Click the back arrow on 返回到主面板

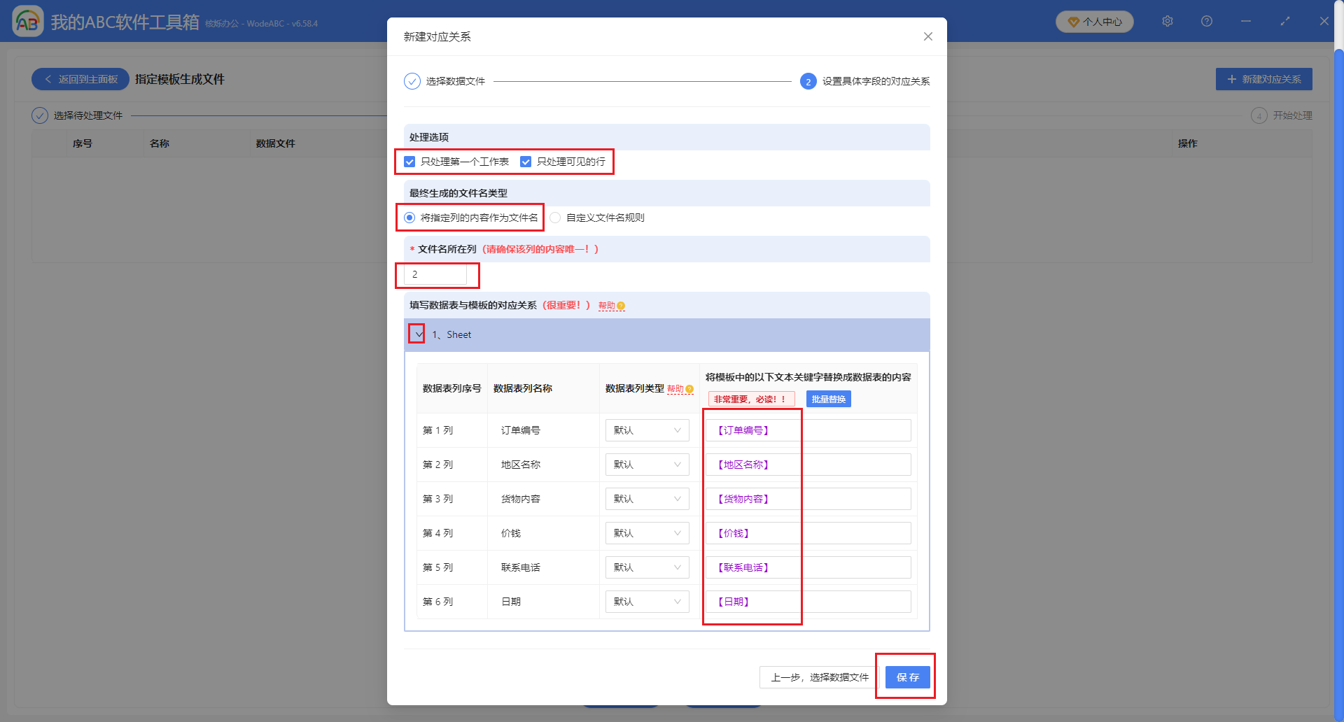pyautogui.click(x=47, y=79)
